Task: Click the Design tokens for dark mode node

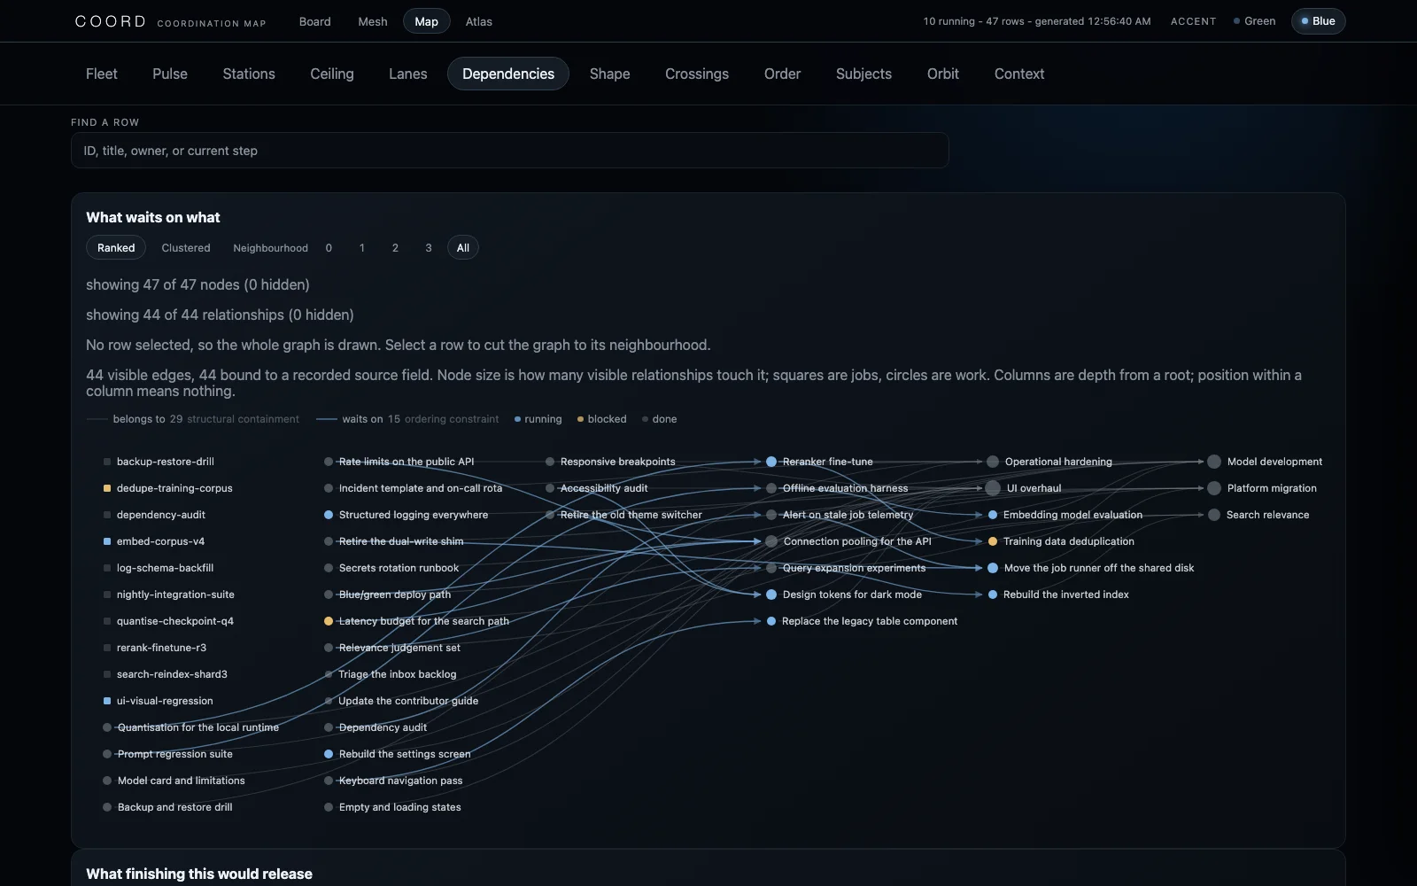Action: click(x=771, y=595)
